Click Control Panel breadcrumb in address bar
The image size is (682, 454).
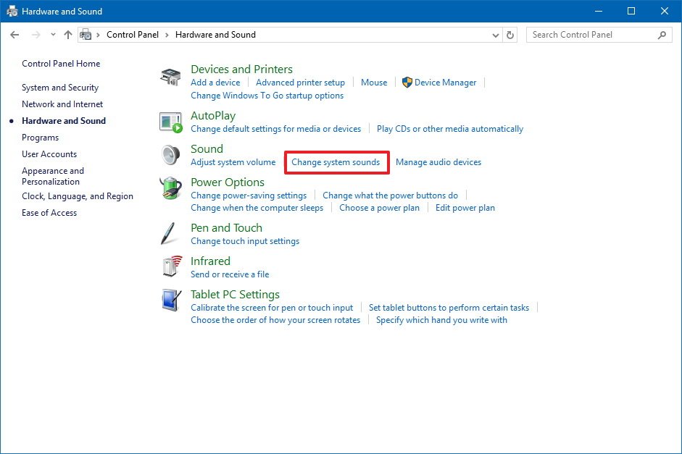coord(132,35)
